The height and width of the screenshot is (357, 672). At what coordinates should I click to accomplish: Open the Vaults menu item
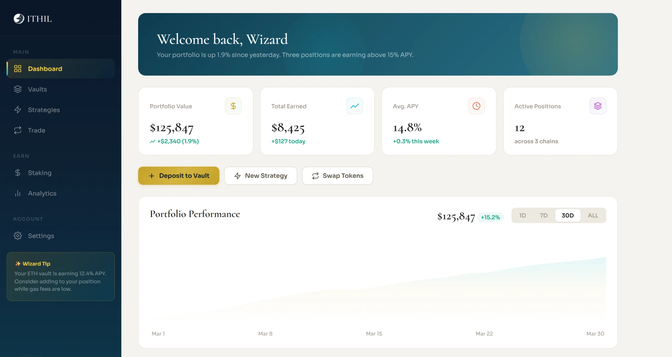(61, 89)
